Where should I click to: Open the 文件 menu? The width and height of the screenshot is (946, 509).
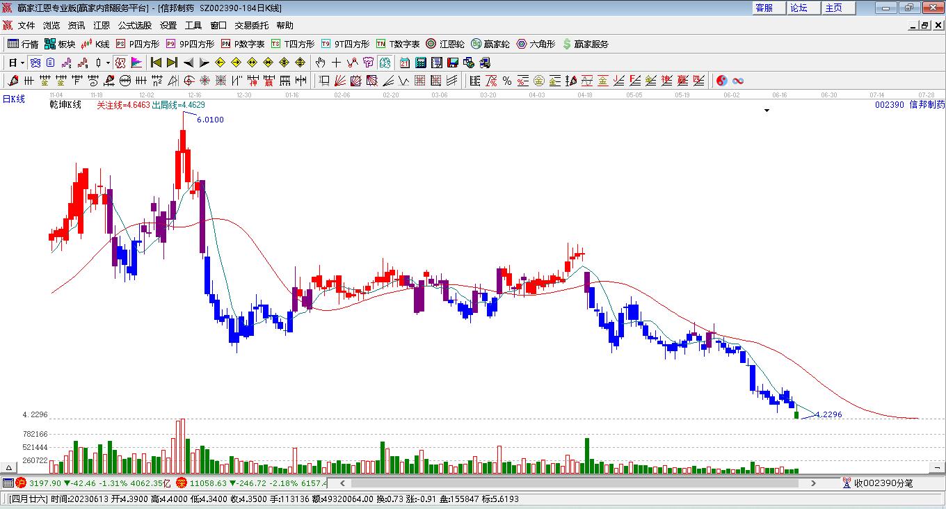tap(26, 25)
